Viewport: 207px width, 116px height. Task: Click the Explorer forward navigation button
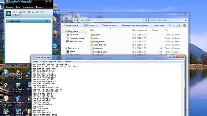[68, 20]
